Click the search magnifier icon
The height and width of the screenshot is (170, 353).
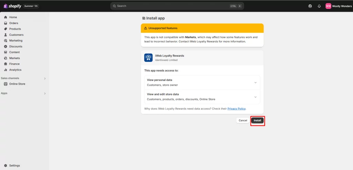click(x=114, y=6)
